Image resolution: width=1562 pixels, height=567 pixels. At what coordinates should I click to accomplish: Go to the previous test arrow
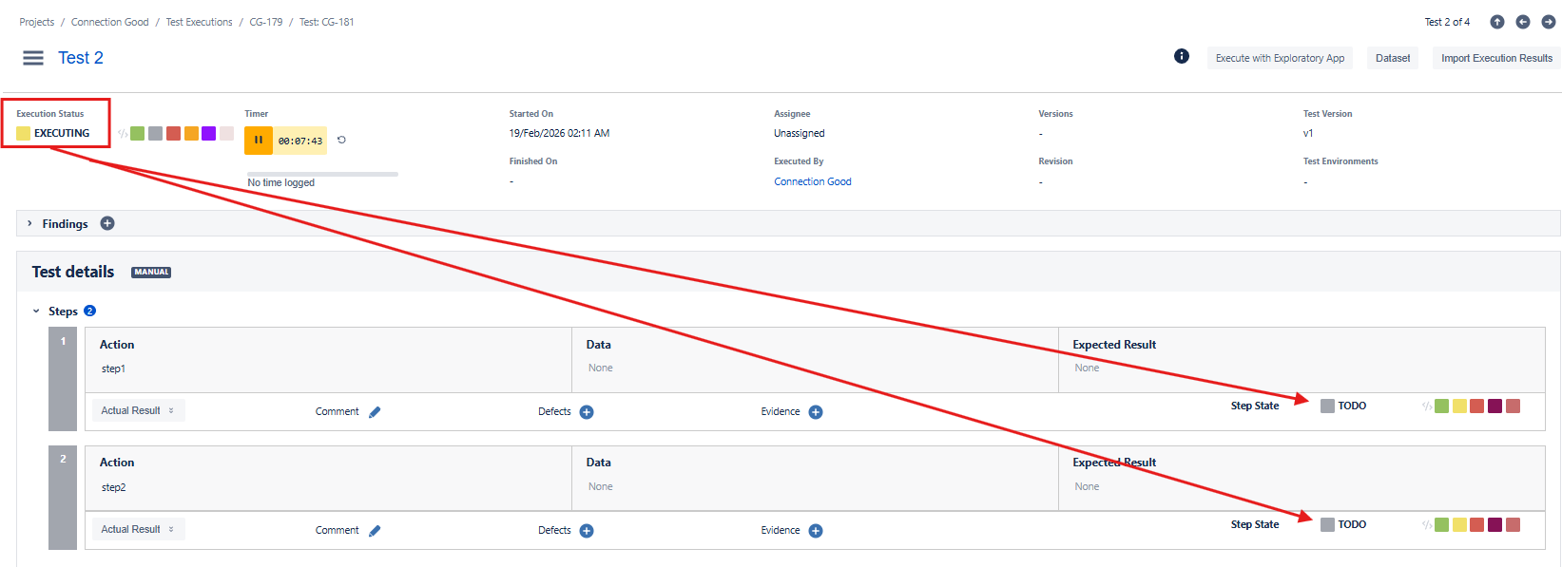point(1523,22)
